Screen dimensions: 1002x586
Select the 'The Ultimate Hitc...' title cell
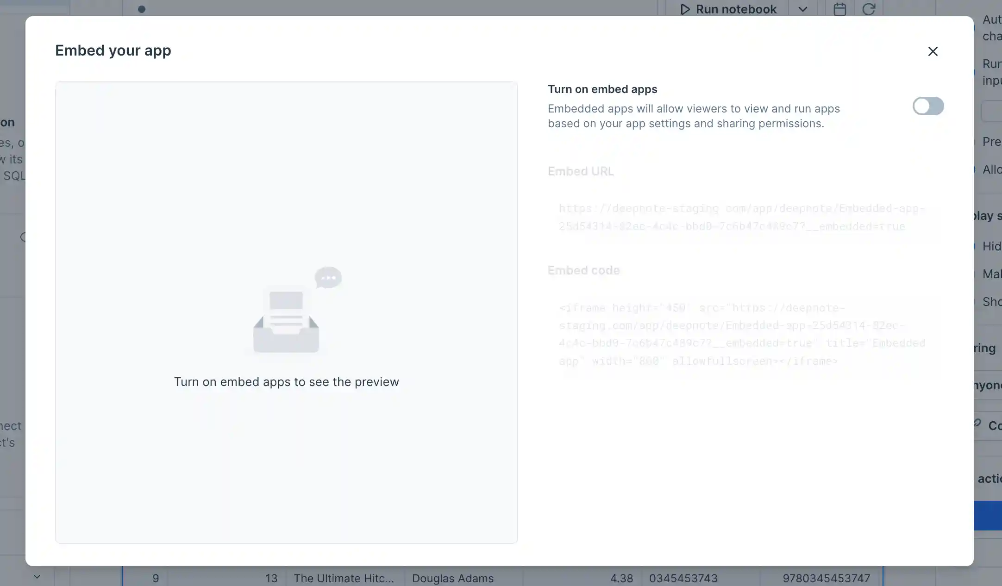click(344, 578)
